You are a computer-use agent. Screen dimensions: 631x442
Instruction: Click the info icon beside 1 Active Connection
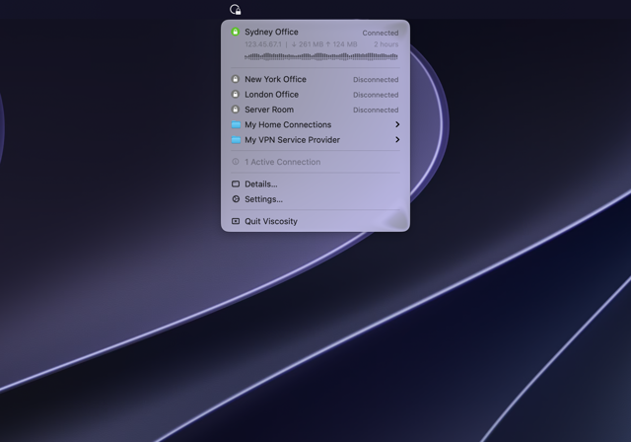point(236,162)
